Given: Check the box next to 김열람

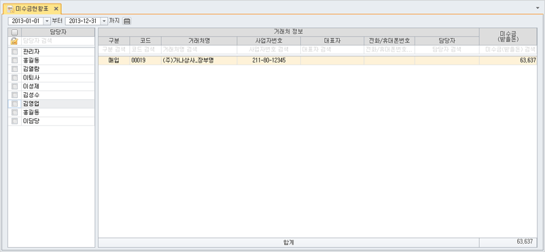Looking at the screenshot, I should 14,69.
